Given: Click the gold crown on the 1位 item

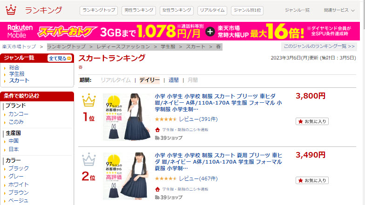Looking at the screenshot, I should coord(89,100).
